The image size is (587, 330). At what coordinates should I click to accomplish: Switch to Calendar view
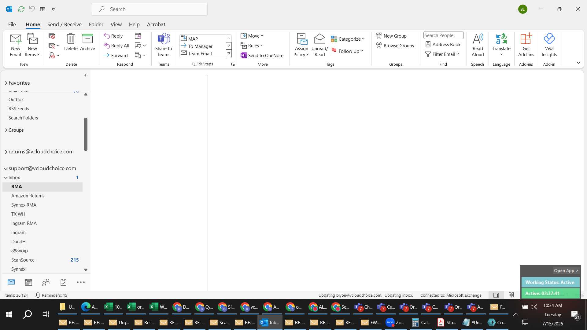pyautogui.click(x=28, y=282)
